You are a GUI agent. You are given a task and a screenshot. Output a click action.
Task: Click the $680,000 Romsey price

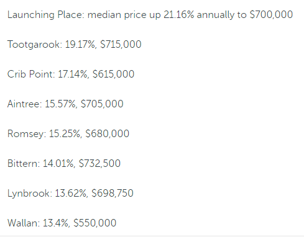[x=107, y=133]
